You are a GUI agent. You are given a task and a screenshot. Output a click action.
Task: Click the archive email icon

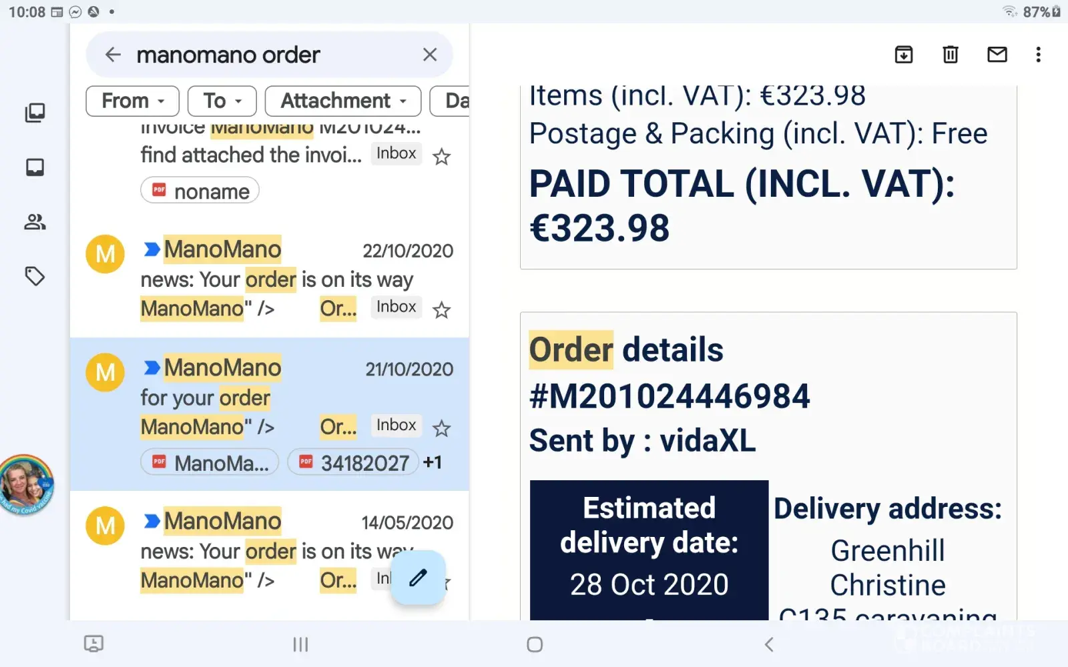coord(903,55)
